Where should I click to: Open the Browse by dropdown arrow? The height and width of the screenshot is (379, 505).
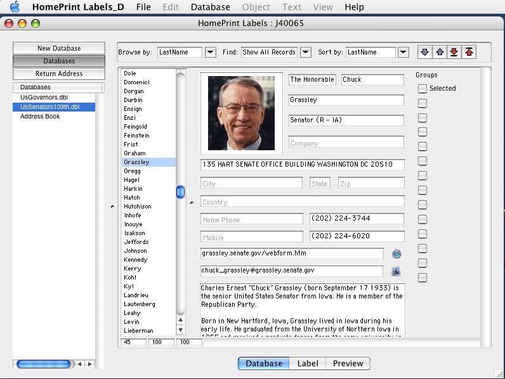(x=210, y=52)
